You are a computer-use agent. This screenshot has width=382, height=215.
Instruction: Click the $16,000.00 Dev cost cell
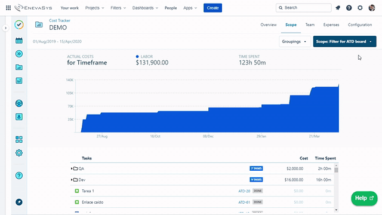(x=294, y=180)
